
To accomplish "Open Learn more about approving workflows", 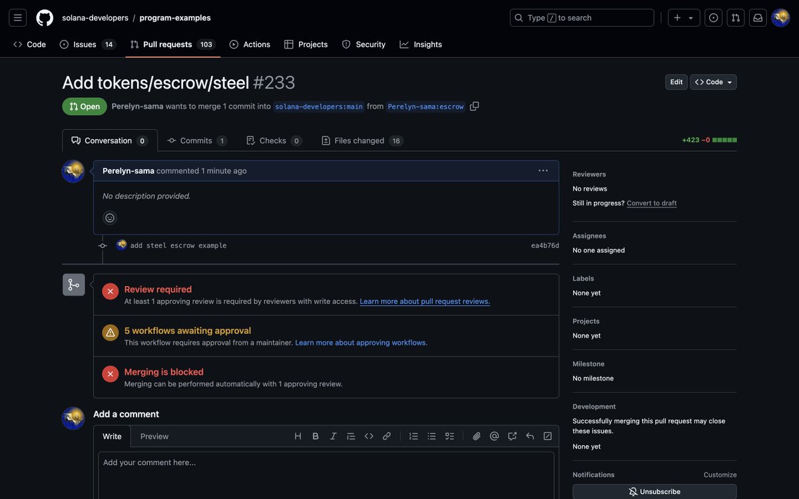I will click(x=362, y=343).
